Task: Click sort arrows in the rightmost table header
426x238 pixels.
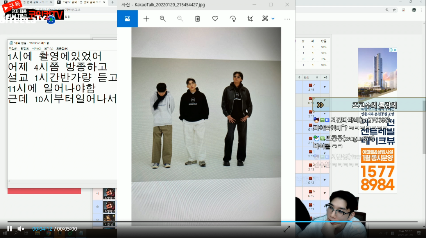Action: (x=326, y=78)
